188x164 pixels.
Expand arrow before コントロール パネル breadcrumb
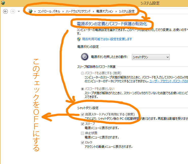coord(35,11)
